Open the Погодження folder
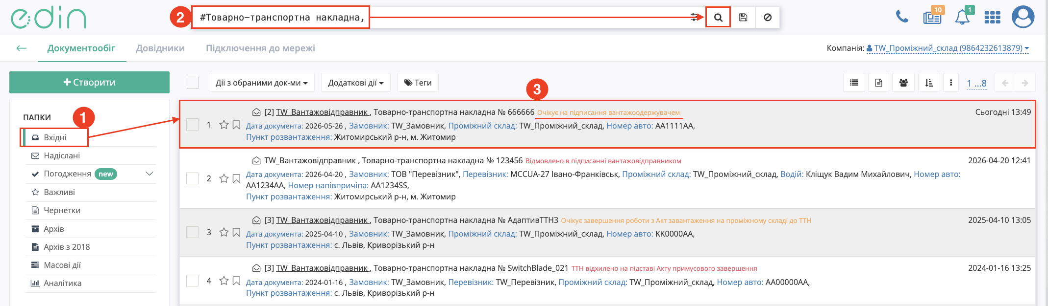Screen dimensions: 1048x306 tap(67, 174)
